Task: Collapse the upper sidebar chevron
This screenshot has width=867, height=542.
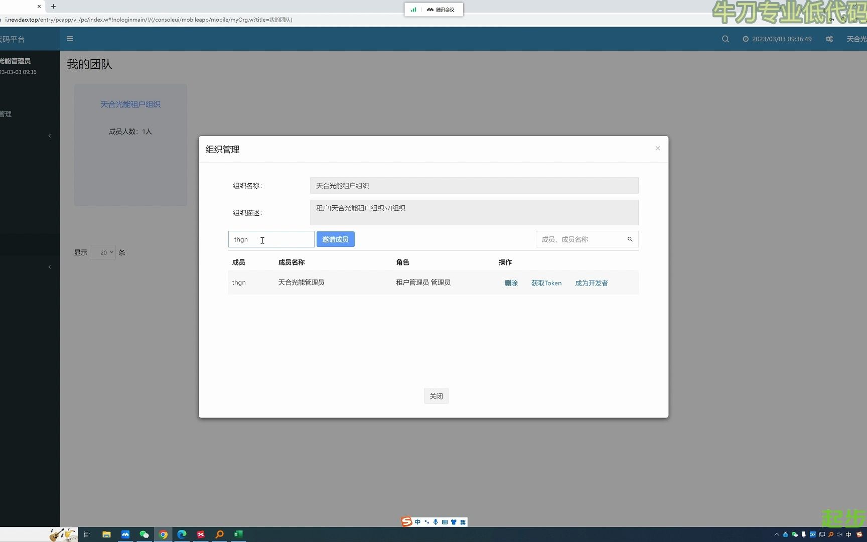Action: [x=50, y=135]
